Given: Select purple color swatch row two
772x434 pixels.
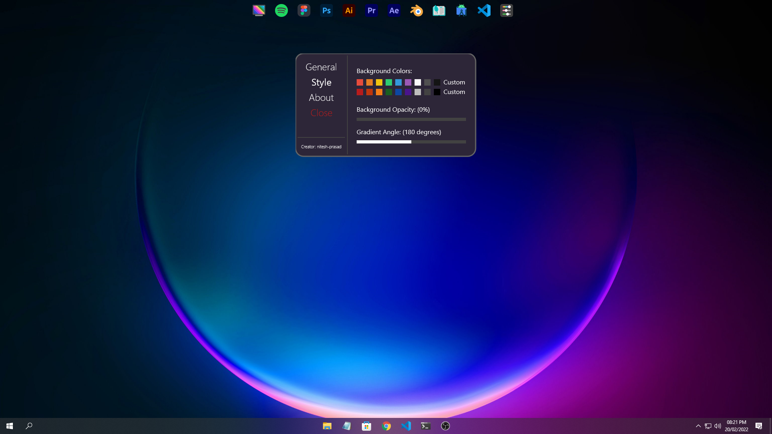Looking at the screenshot, I should pos(408,92).
